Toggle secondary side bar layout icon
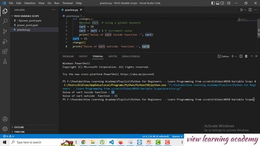Image resolution: width=260 pixels, height=146 pixels. pos(222,3)
